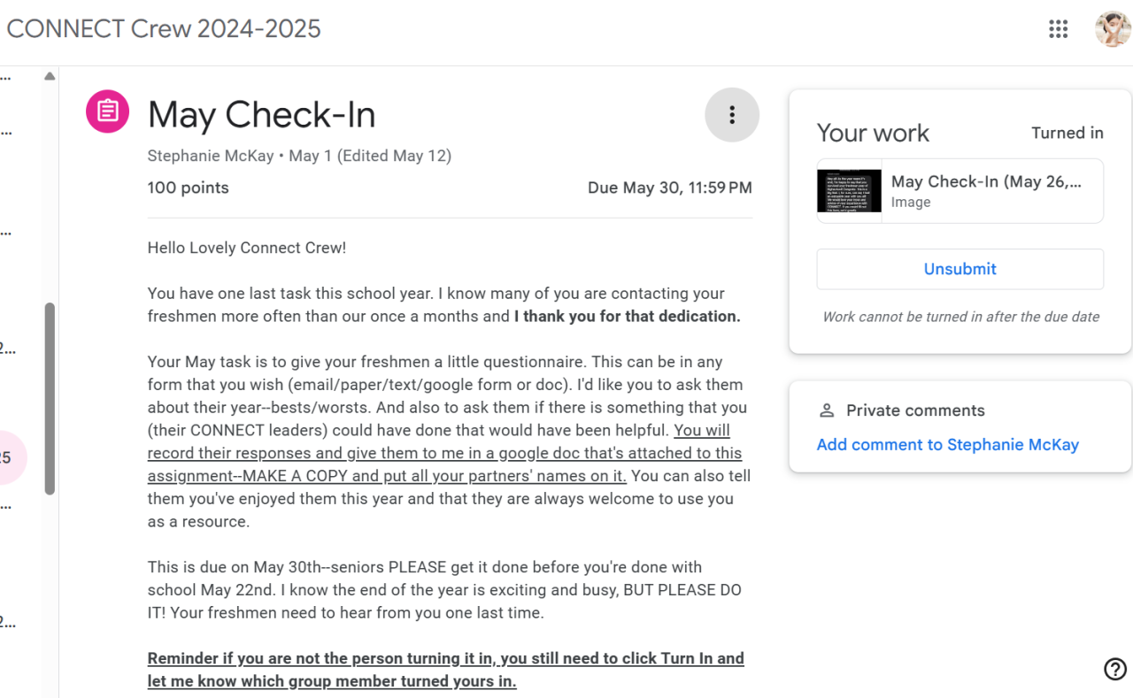Open the Google account profile avatar
Image resolution: width=1133 pixels, height=698 pixels.
pos(1112,29)
